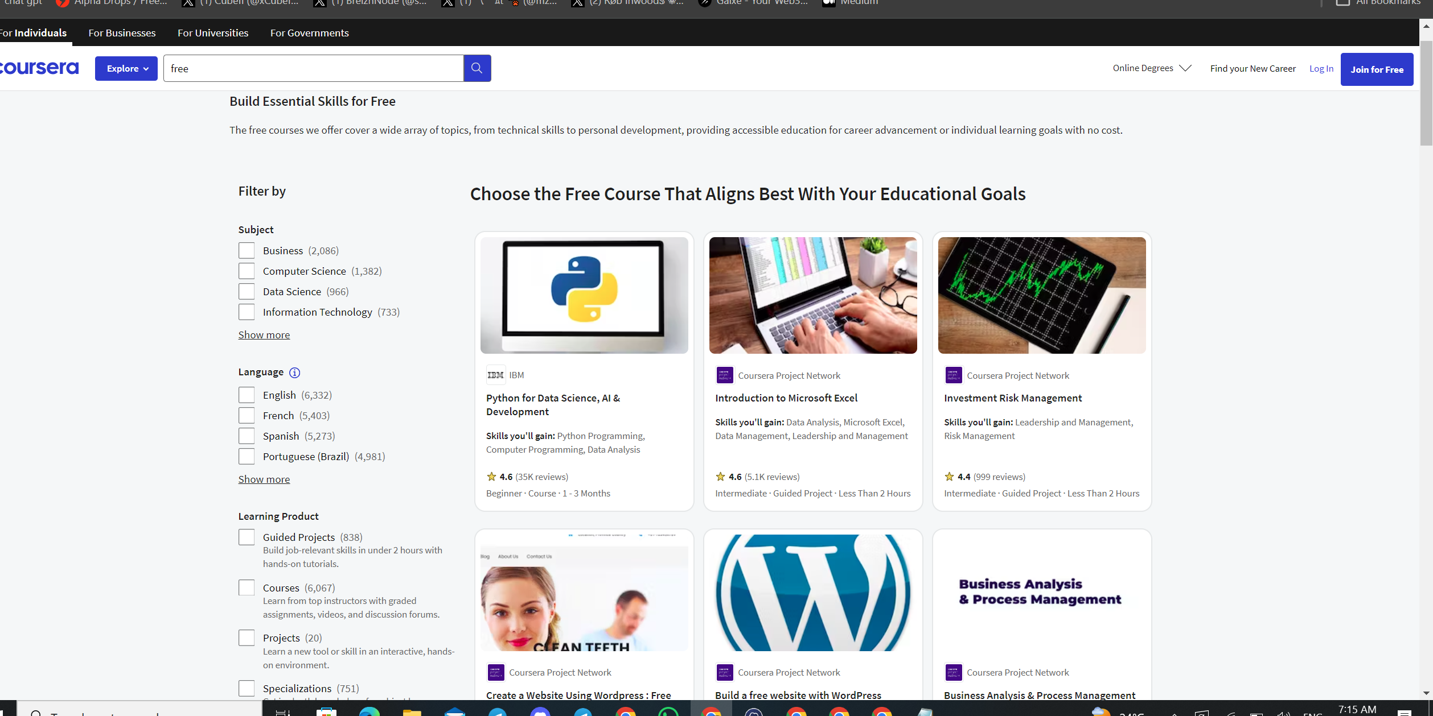Click Coursera Project Network logo on Excel card
Screen dimensions: 1433x716
point(725,375)
